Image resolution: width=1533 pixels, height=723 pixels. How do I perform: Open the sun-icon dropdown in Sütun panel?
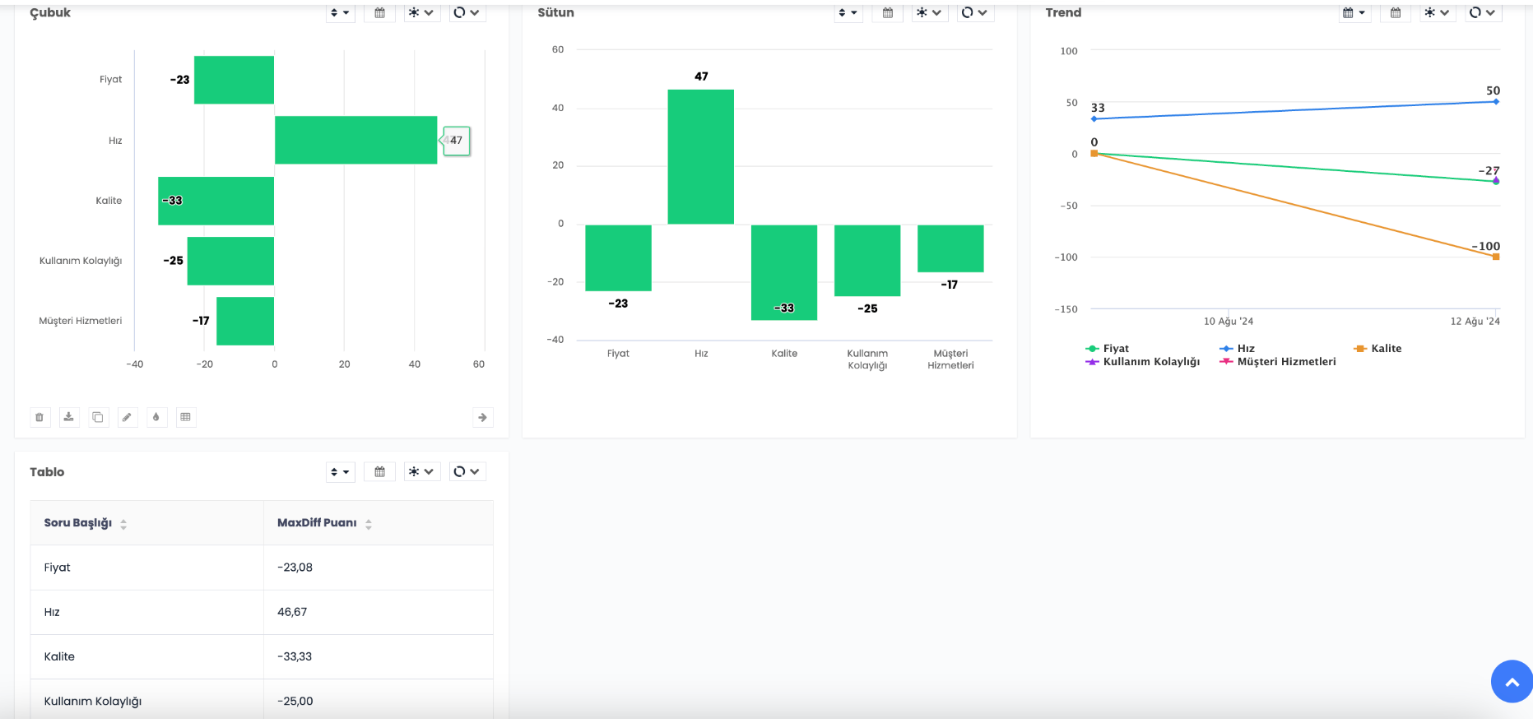click(929, 12)
